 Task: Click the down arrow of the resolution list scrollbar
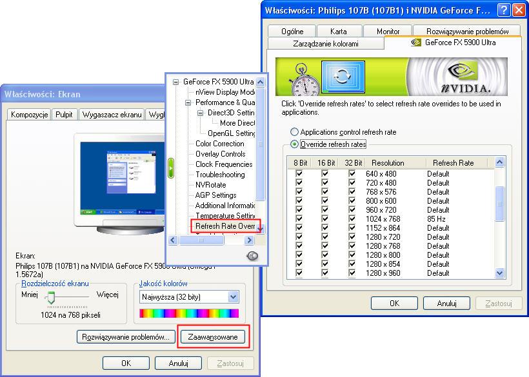click(500, 273)
